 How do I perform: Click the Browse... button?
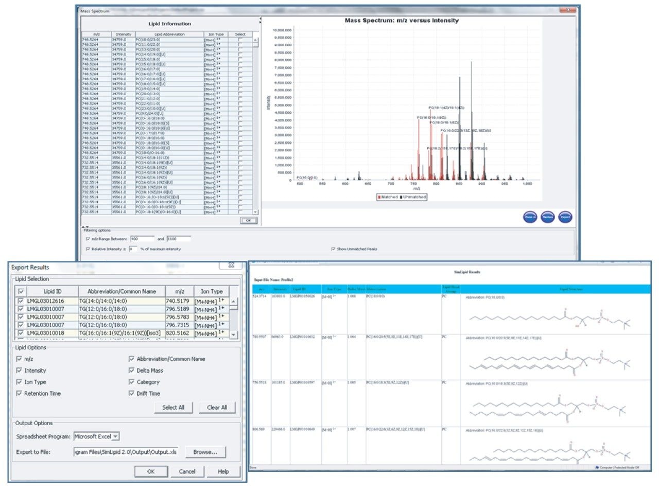205,452
